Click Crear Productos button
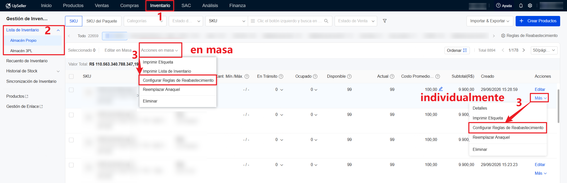Viewport: 567px width, 183px height. 538,21
